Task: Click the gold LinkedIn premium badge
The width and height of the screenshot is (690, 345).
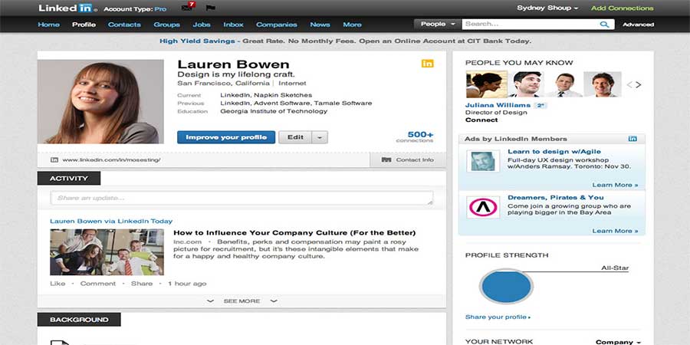Action: pos(427,63)
